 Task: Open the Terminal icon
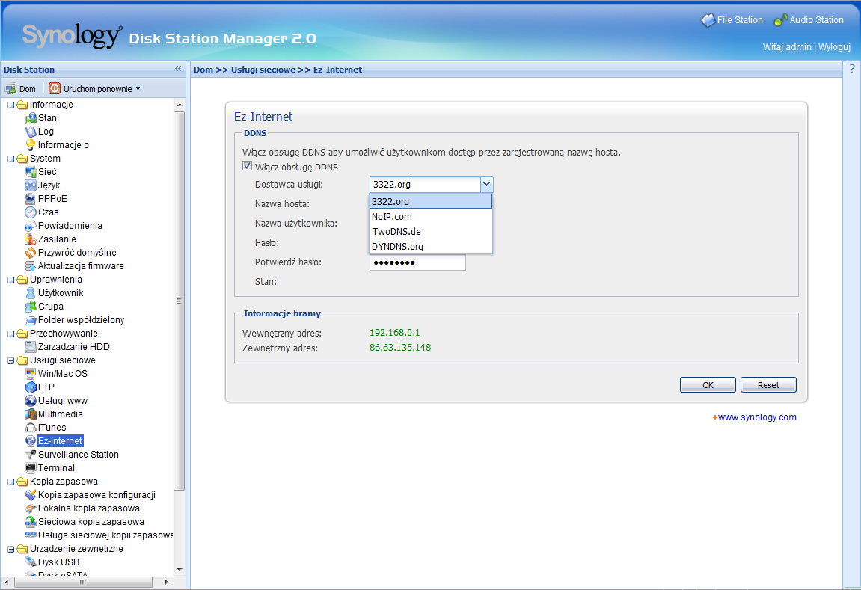coord(31,468)
